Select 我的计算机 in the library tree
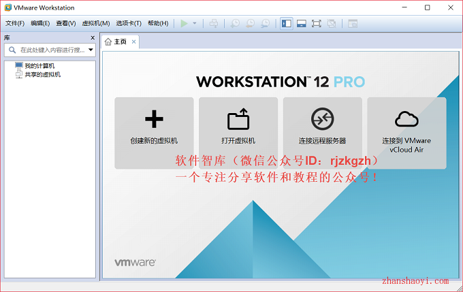 coord(39,66)
